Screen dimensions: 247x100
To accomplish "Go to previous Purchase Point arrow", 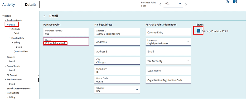I will (x=160, y=4).
